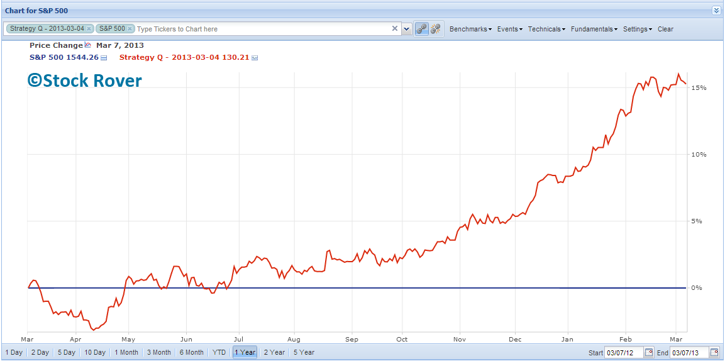Select the 6 Month range
725x361 pixels.
coord(191,352)
